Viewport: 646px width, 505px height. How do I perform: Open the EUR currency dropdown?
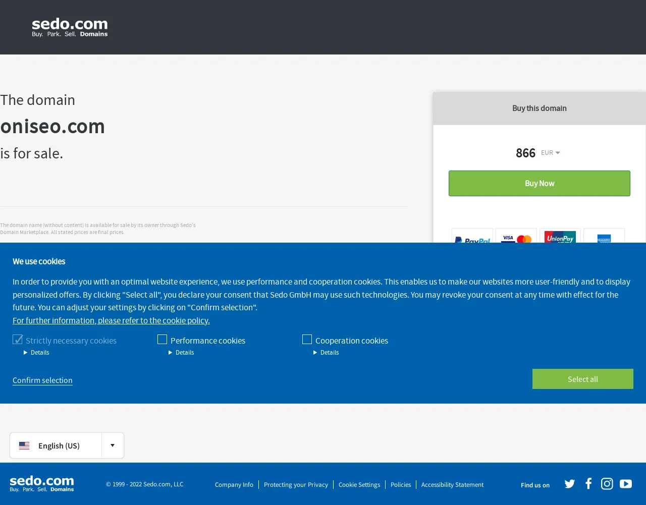pyautogui.click(x=551, y=153)
